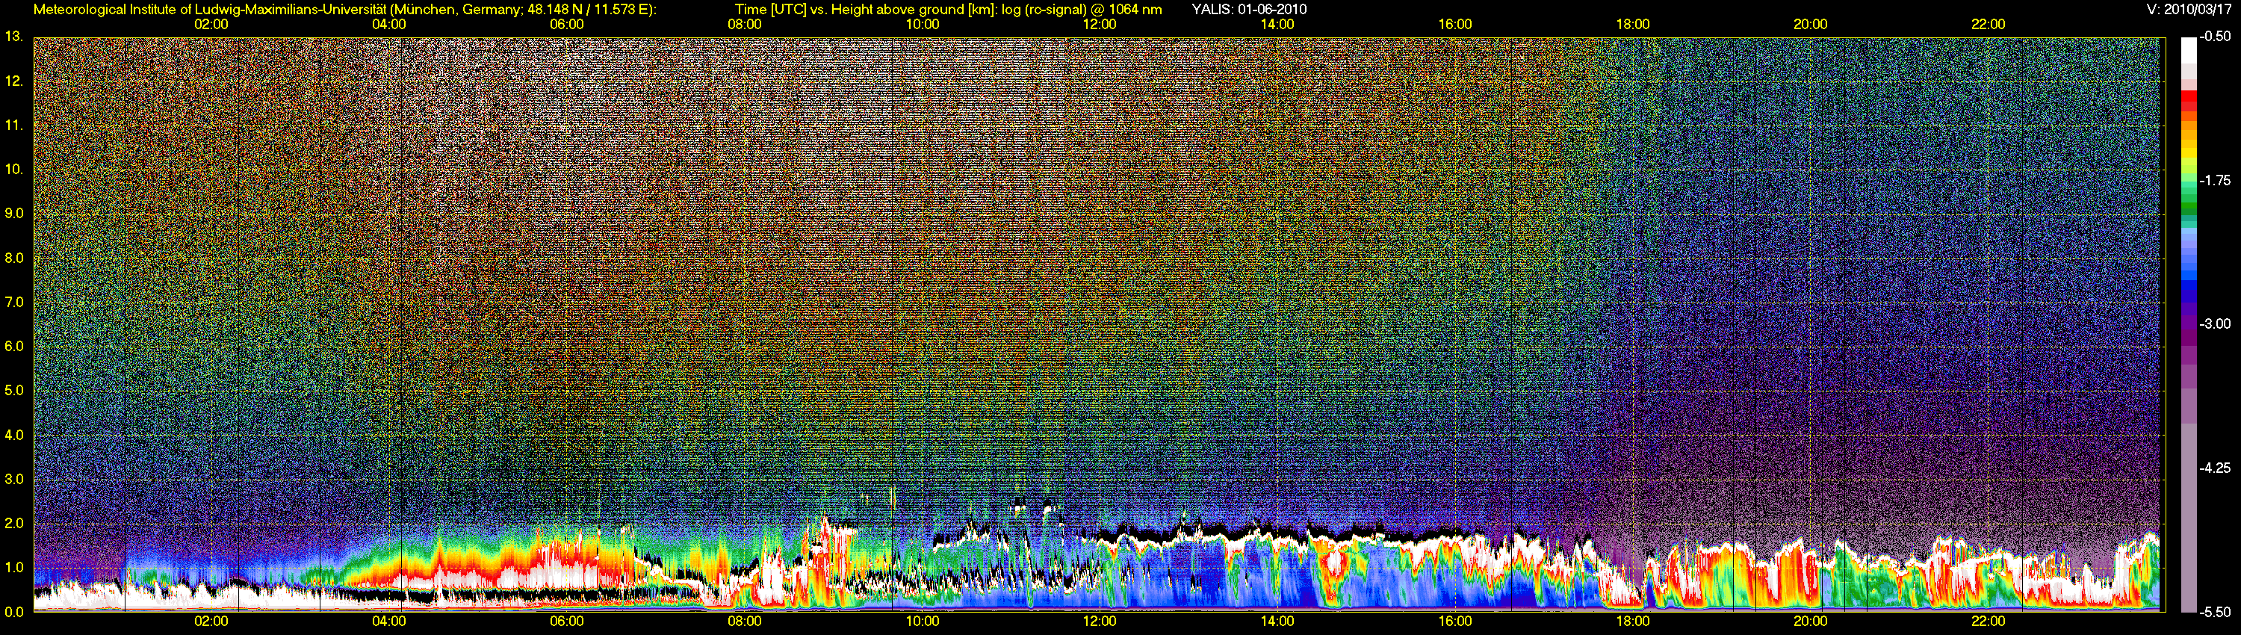Click the 02:00 label on the top time axis
Screen dimensions: 2241x635
pyautogui.click(x=211, y=25)
